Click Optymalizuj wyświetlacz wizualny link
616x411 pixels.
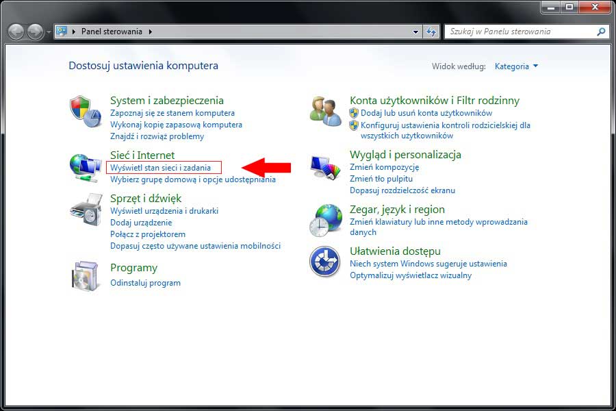(x=411, y=275)
